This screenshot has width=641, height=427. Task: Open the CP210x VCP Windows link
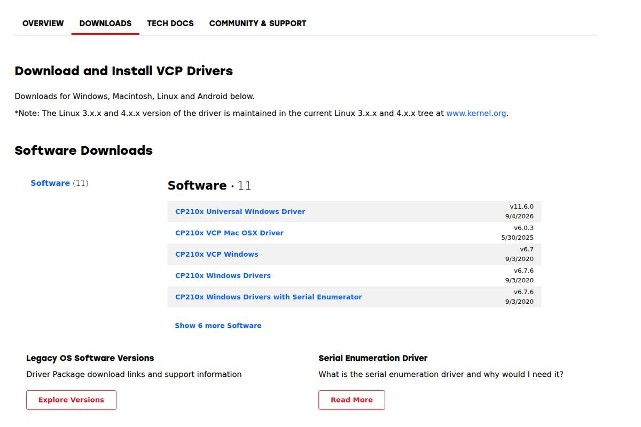(x=216, y=254)
